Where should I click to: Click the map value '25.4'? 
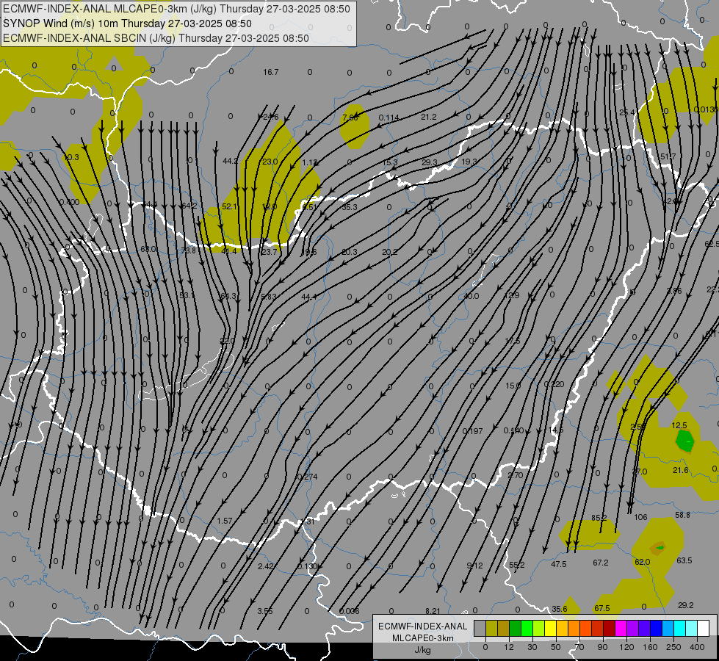627,112
